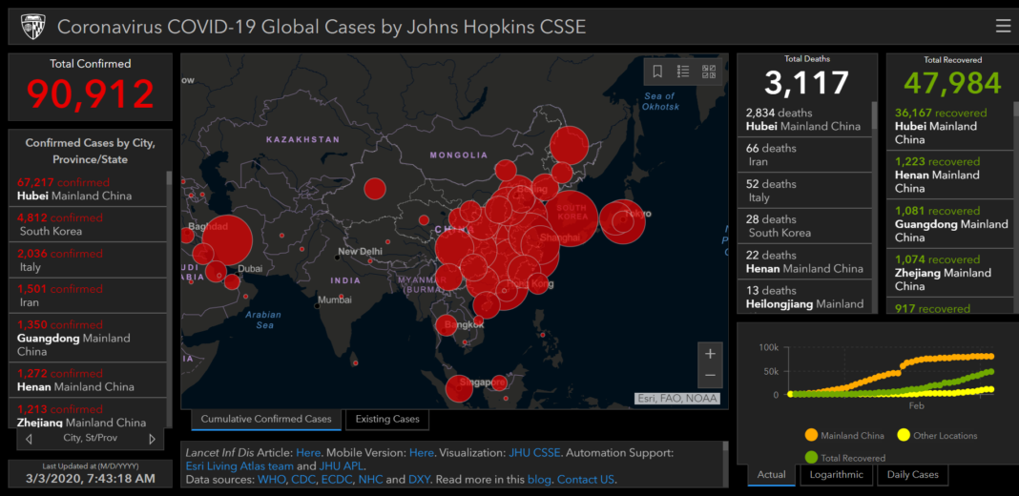Select the Daily Cases chart tab
Screen dimensions: 1019x496
pyautogui.click(x=912, y=475)
